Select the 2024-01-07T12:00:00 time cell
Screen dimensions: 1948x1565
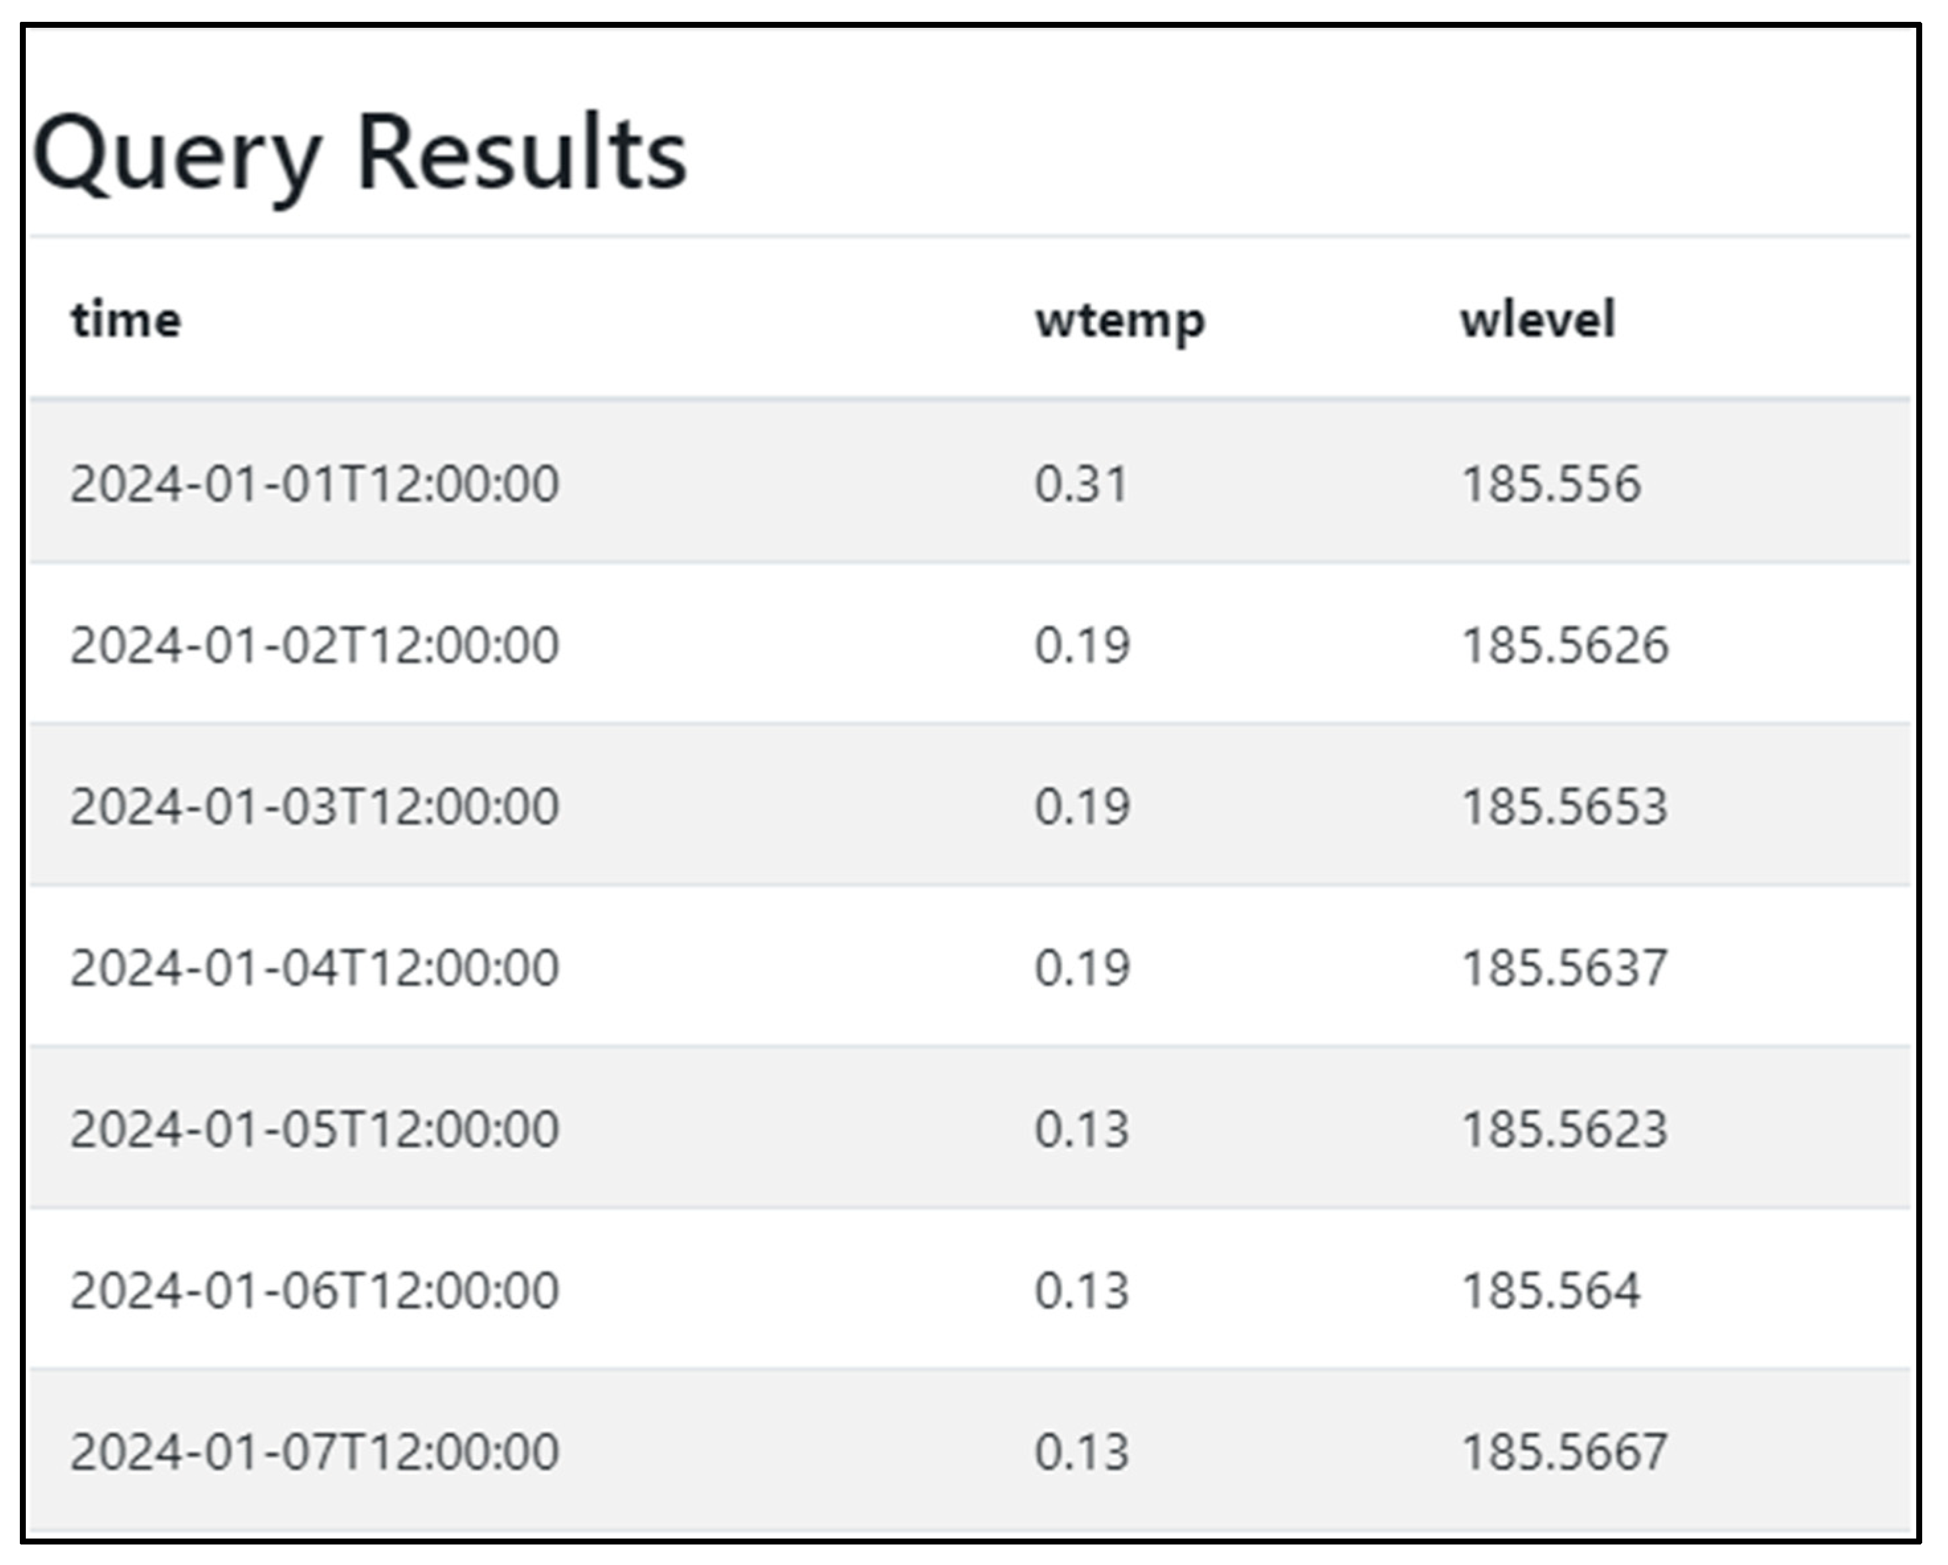314,1451
